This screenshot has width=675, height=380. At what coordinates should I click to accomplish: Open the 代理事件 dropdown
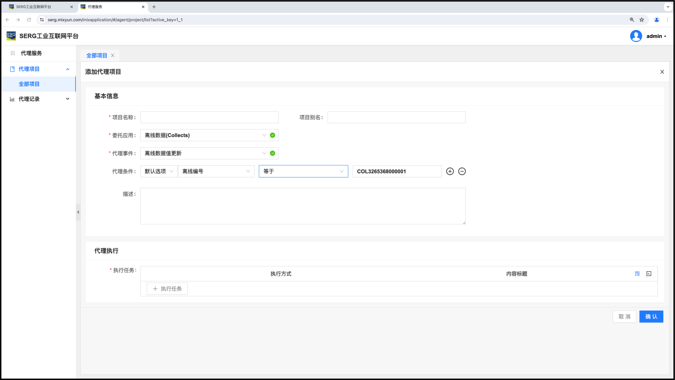[x=205, y=153]
